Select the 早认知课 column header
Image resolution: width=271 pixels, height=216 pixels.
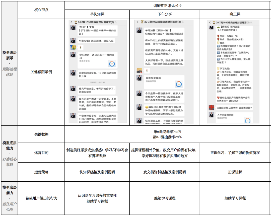(x=97, y=14)
